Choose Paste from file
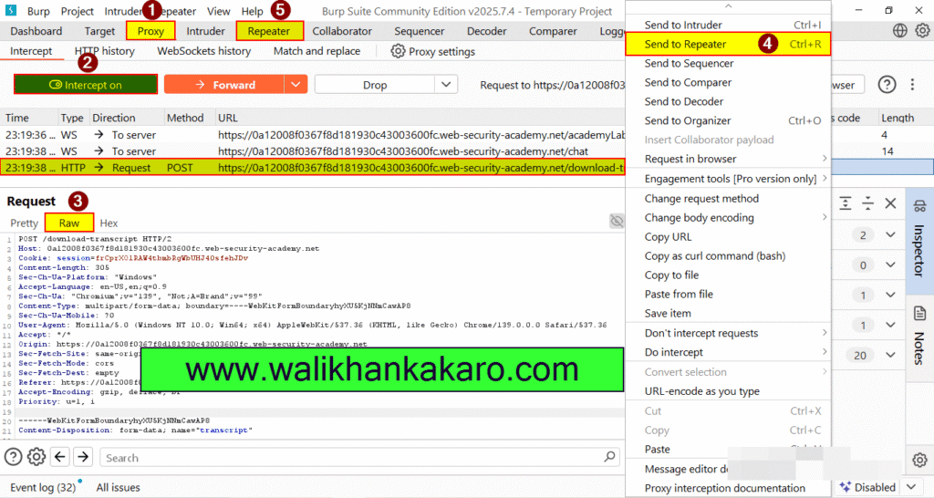934x498 pixels. 728,294
